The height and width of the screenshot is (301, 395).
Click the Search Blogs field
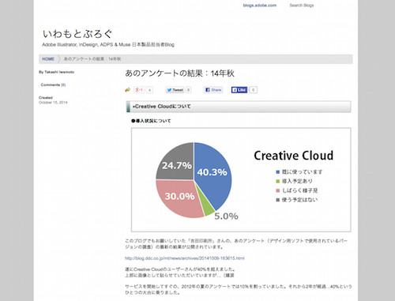point(302,6)
